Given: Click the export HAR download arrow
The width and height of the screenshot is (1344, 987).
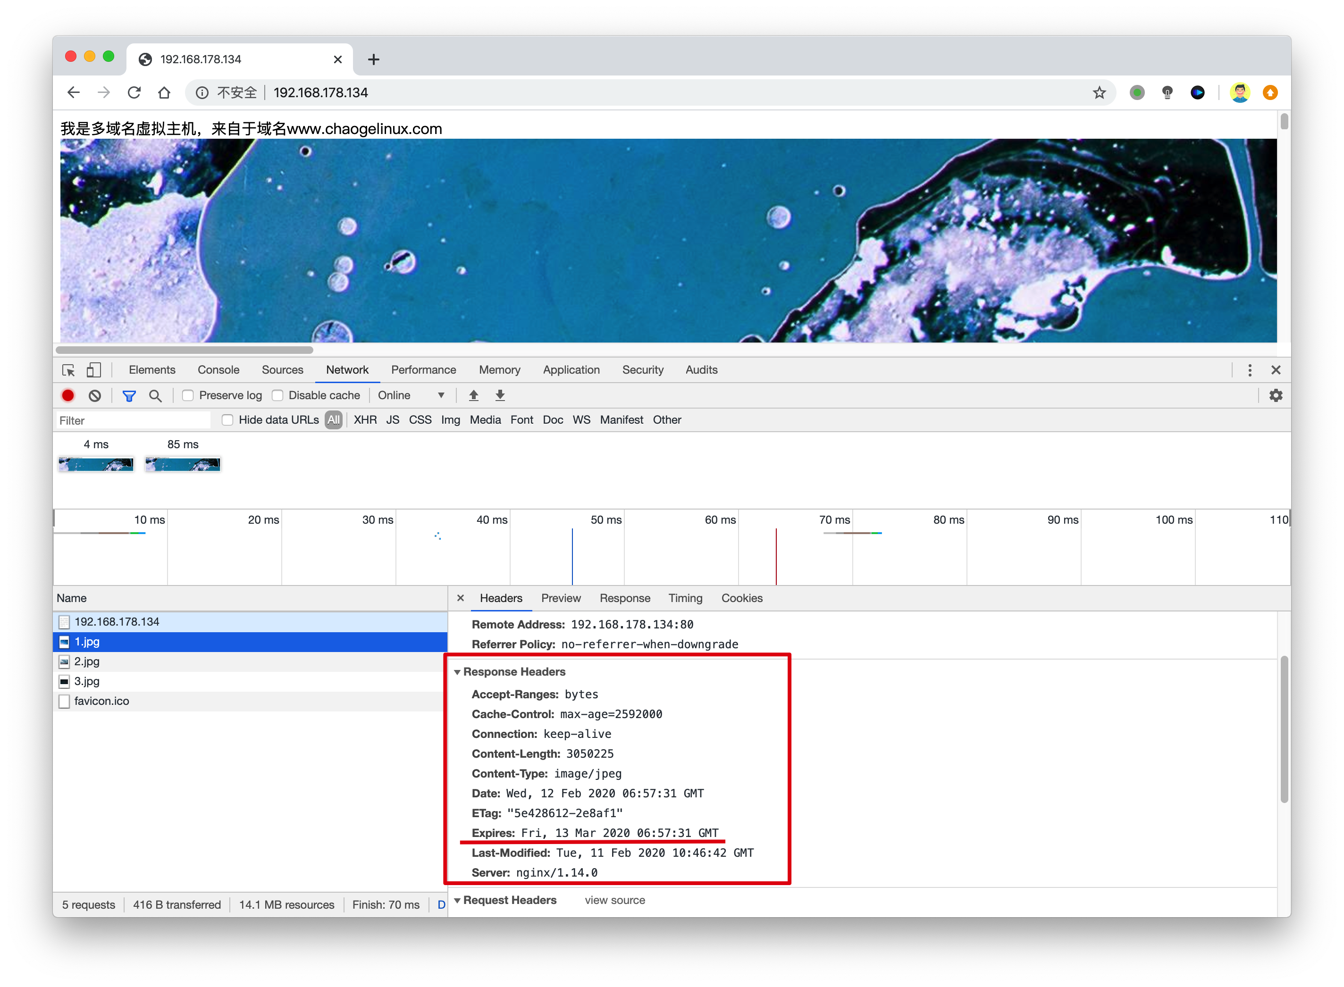Looking at the screenshot, I should [x=501, y=395].
